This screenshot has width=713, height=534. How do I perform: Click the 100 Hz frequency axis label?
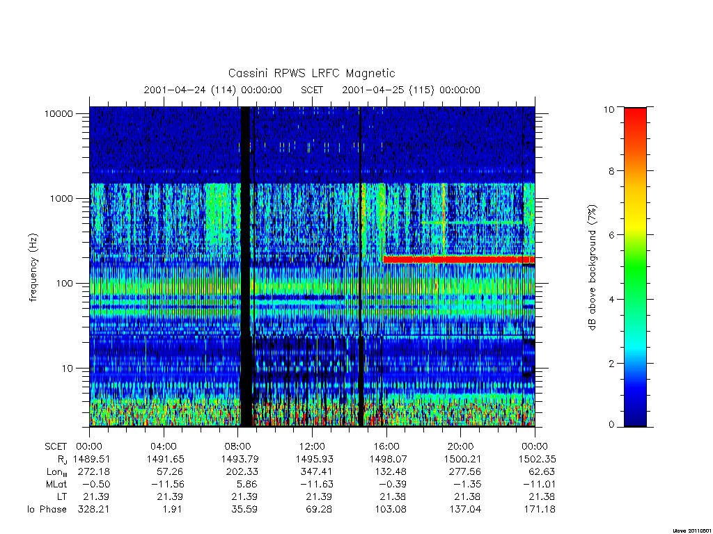click(x=64, y=284)
